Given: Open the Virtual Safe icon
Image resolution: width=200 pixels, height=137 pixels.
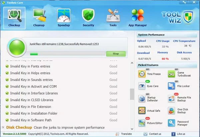Looking at the screenshot, I should [x=142, y=110].
